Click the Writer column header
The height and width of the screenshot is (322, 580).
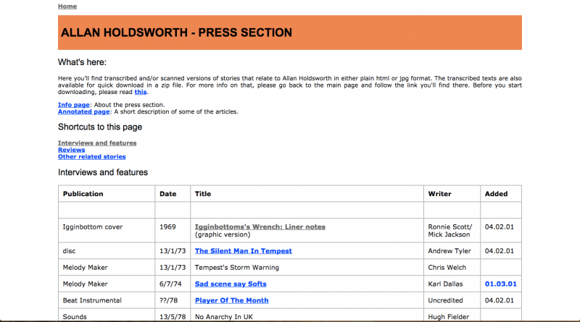point(439,194)
